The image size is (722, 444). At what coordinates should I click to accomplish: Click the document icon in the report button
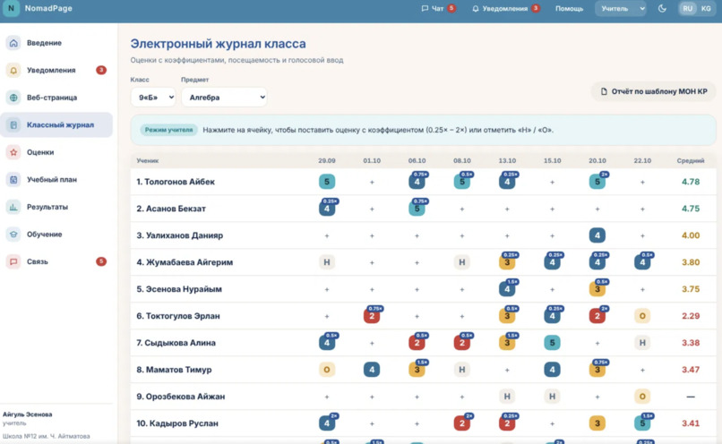[x=604, y=91]
